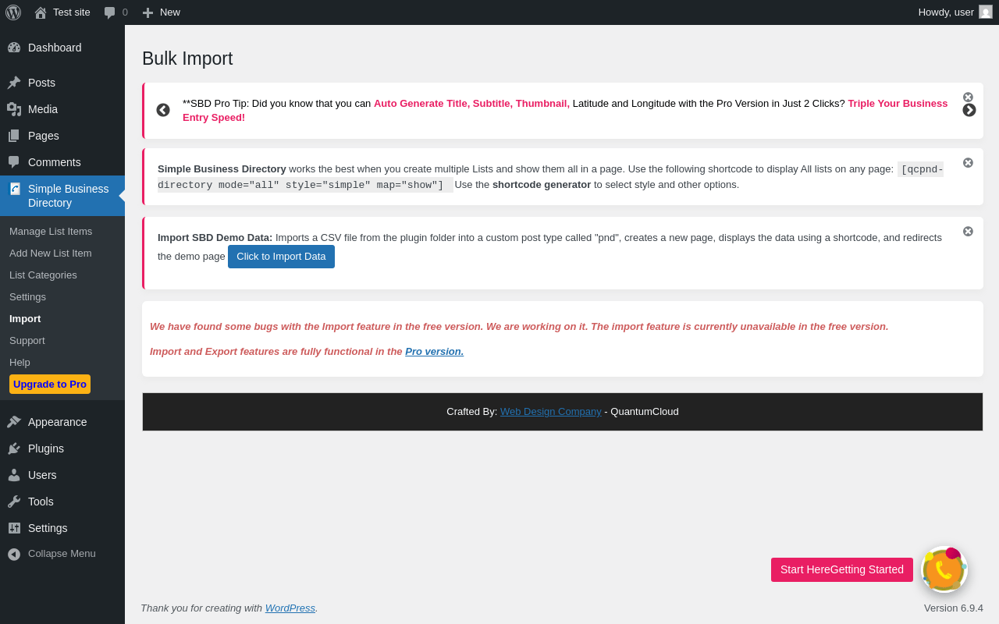Click the qcpnd-directory shortcode text
The height and width of the screenshot is (624, 999).
click(550, 177)
